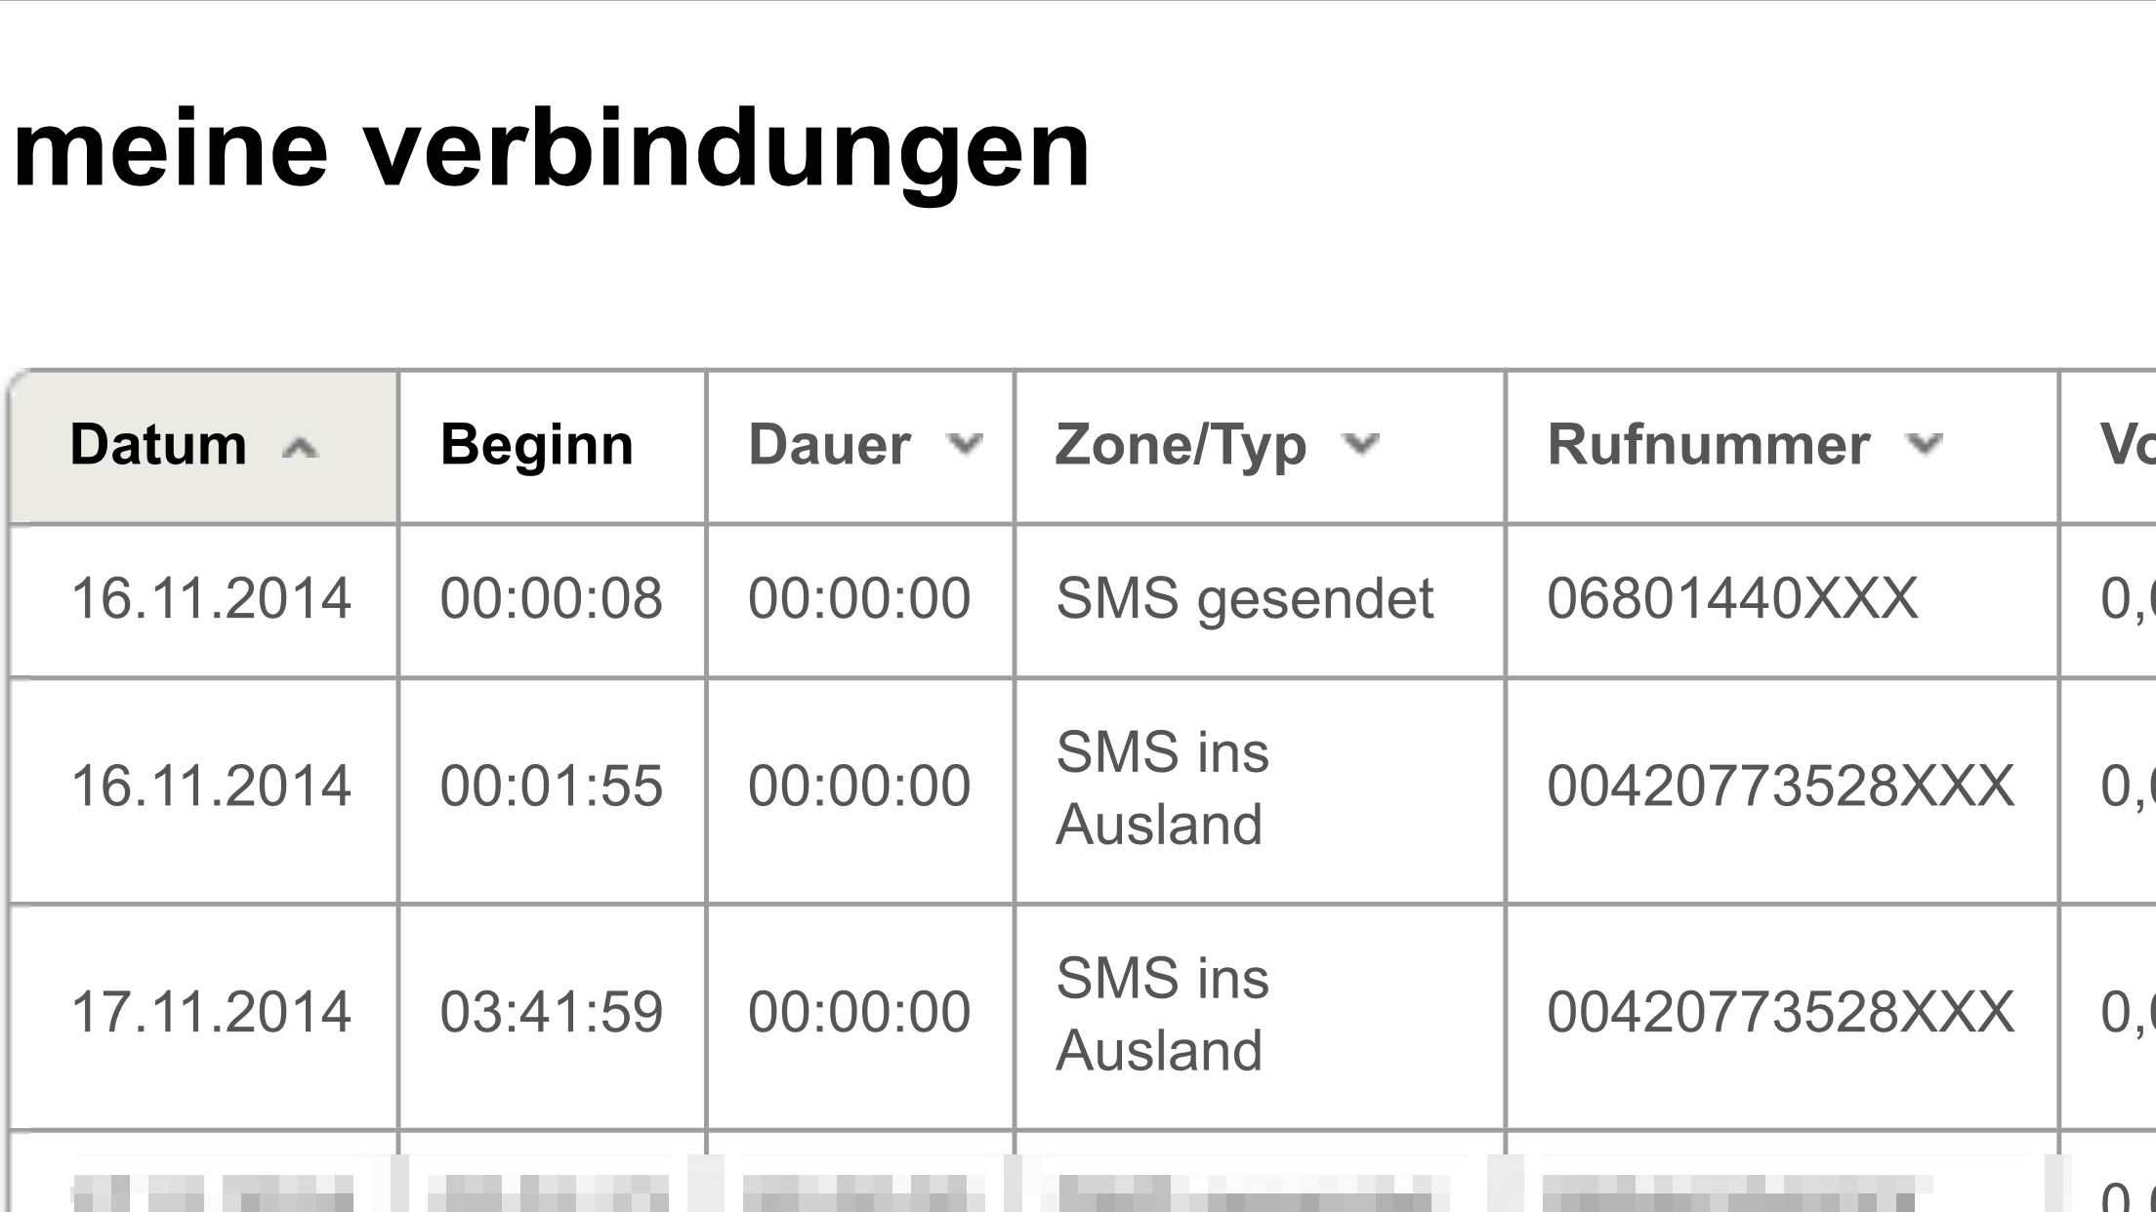Select the first 16.11.2014 date cell
Image resolution: width=2156 pixels, height=1212 pixels.
[x=211, y=598]
